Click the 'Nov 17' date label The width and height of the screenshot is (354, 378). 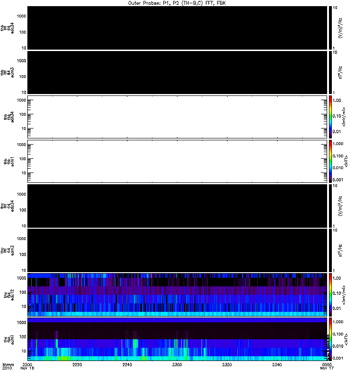pyautogui.click(x=327, y=368)
